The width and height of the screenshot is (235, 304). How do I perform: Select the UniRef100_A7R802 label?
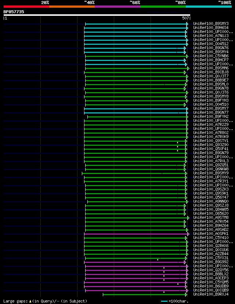211,133
